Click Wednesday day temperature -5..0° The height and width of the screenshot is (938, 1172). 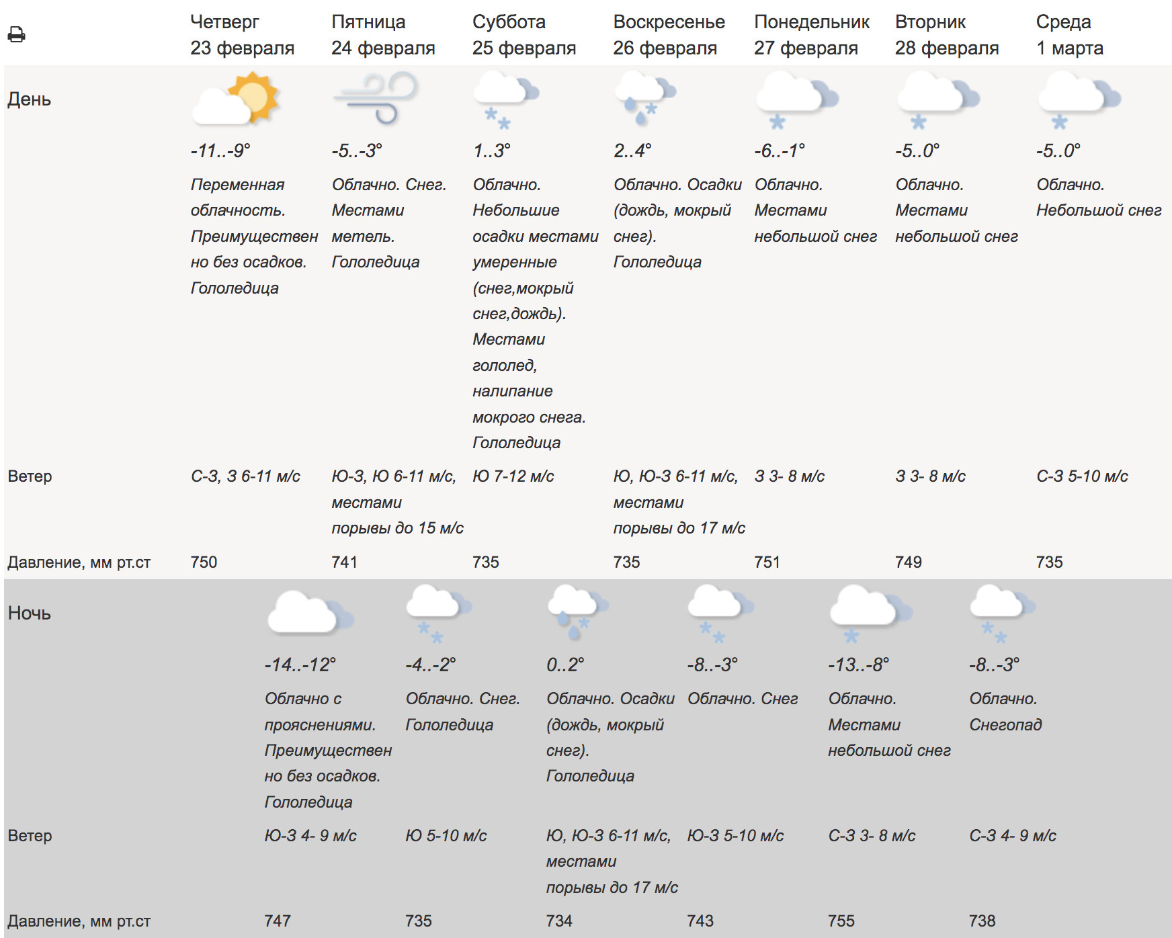(1058, 151)
